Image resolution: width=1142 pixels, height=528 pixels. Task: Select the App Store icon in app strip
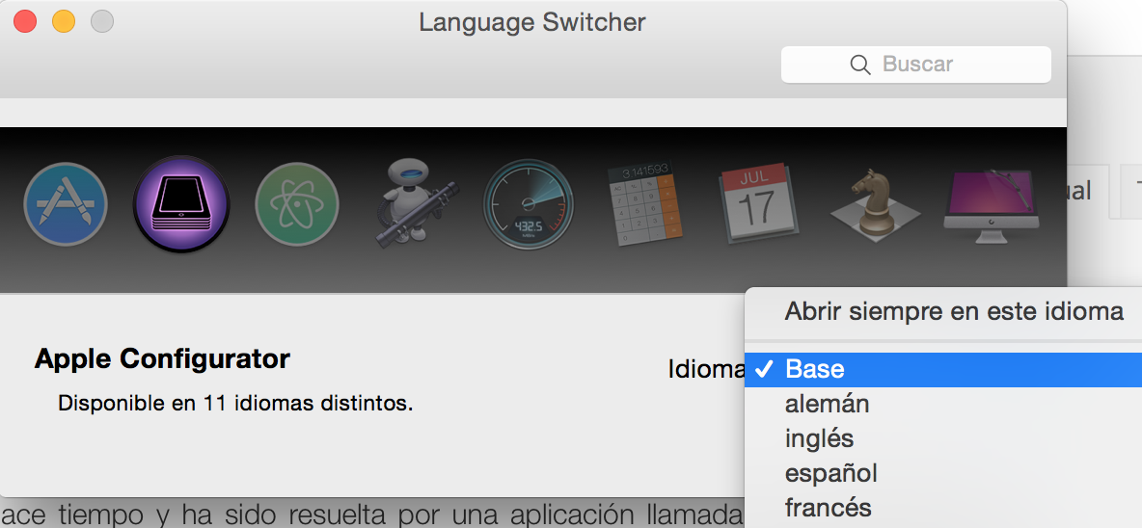[x=66, y=203]
